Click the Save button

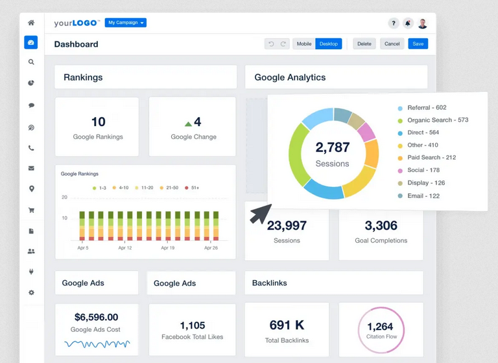pyautogui.click(x=418, y=44)
